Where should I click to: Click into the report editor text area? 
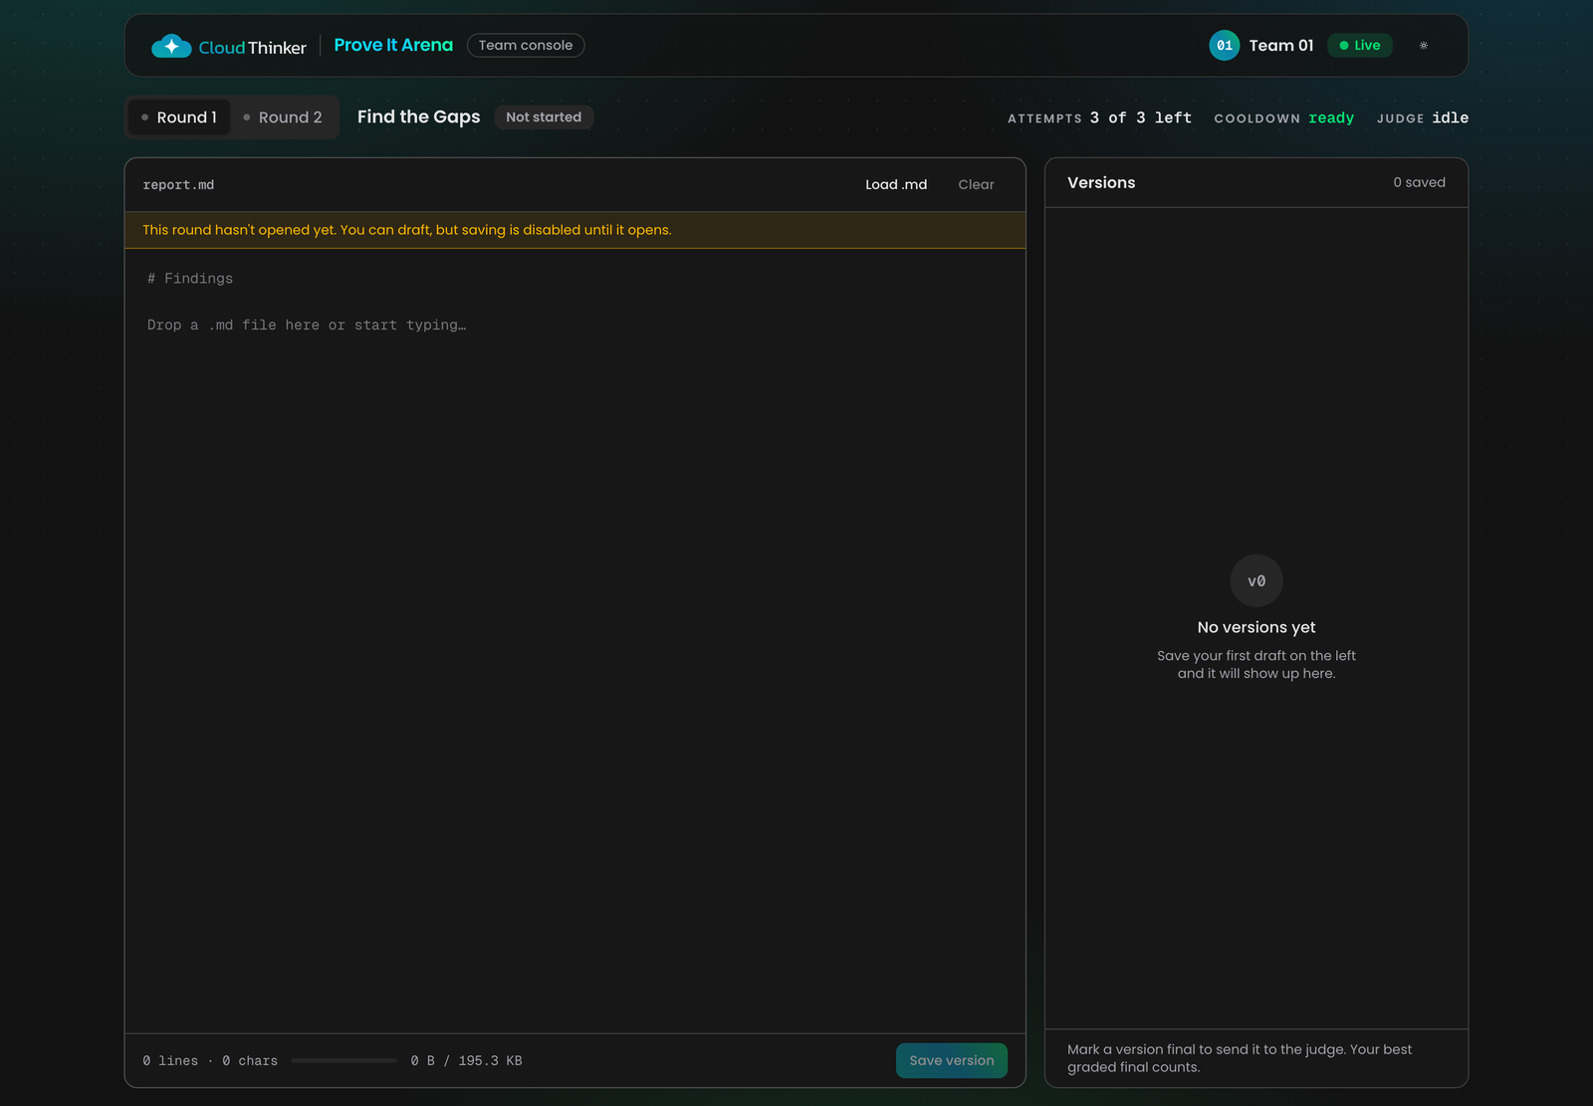pyautogui.click(x=575, y=640)
